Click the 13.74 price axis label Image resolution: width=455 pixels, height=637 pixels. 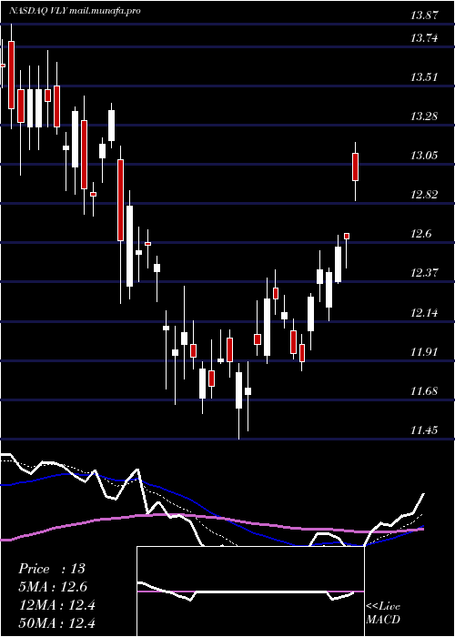pos(424,38)
